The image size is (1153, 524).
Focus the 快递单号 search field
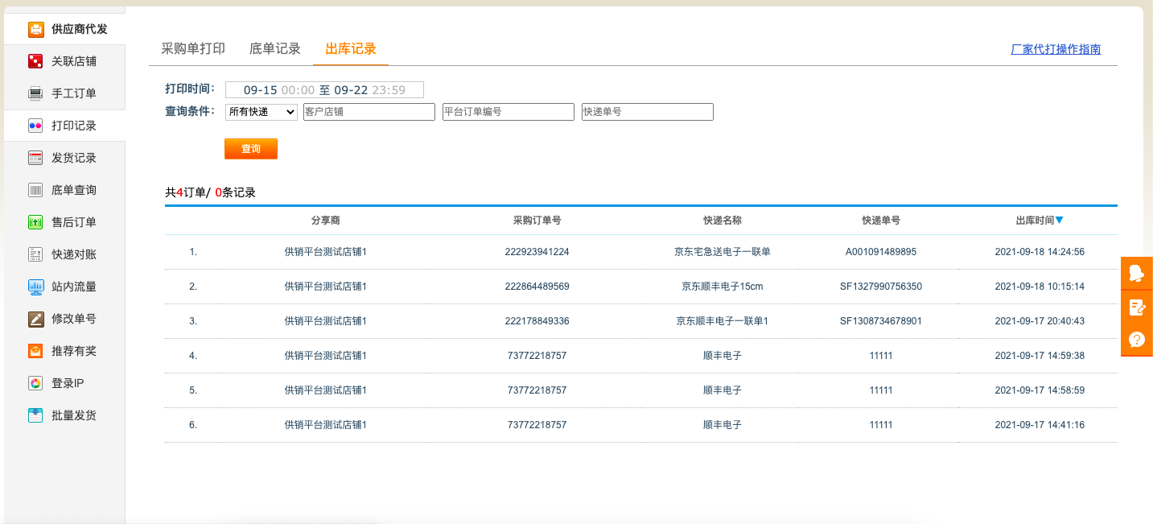coord(647,112)
